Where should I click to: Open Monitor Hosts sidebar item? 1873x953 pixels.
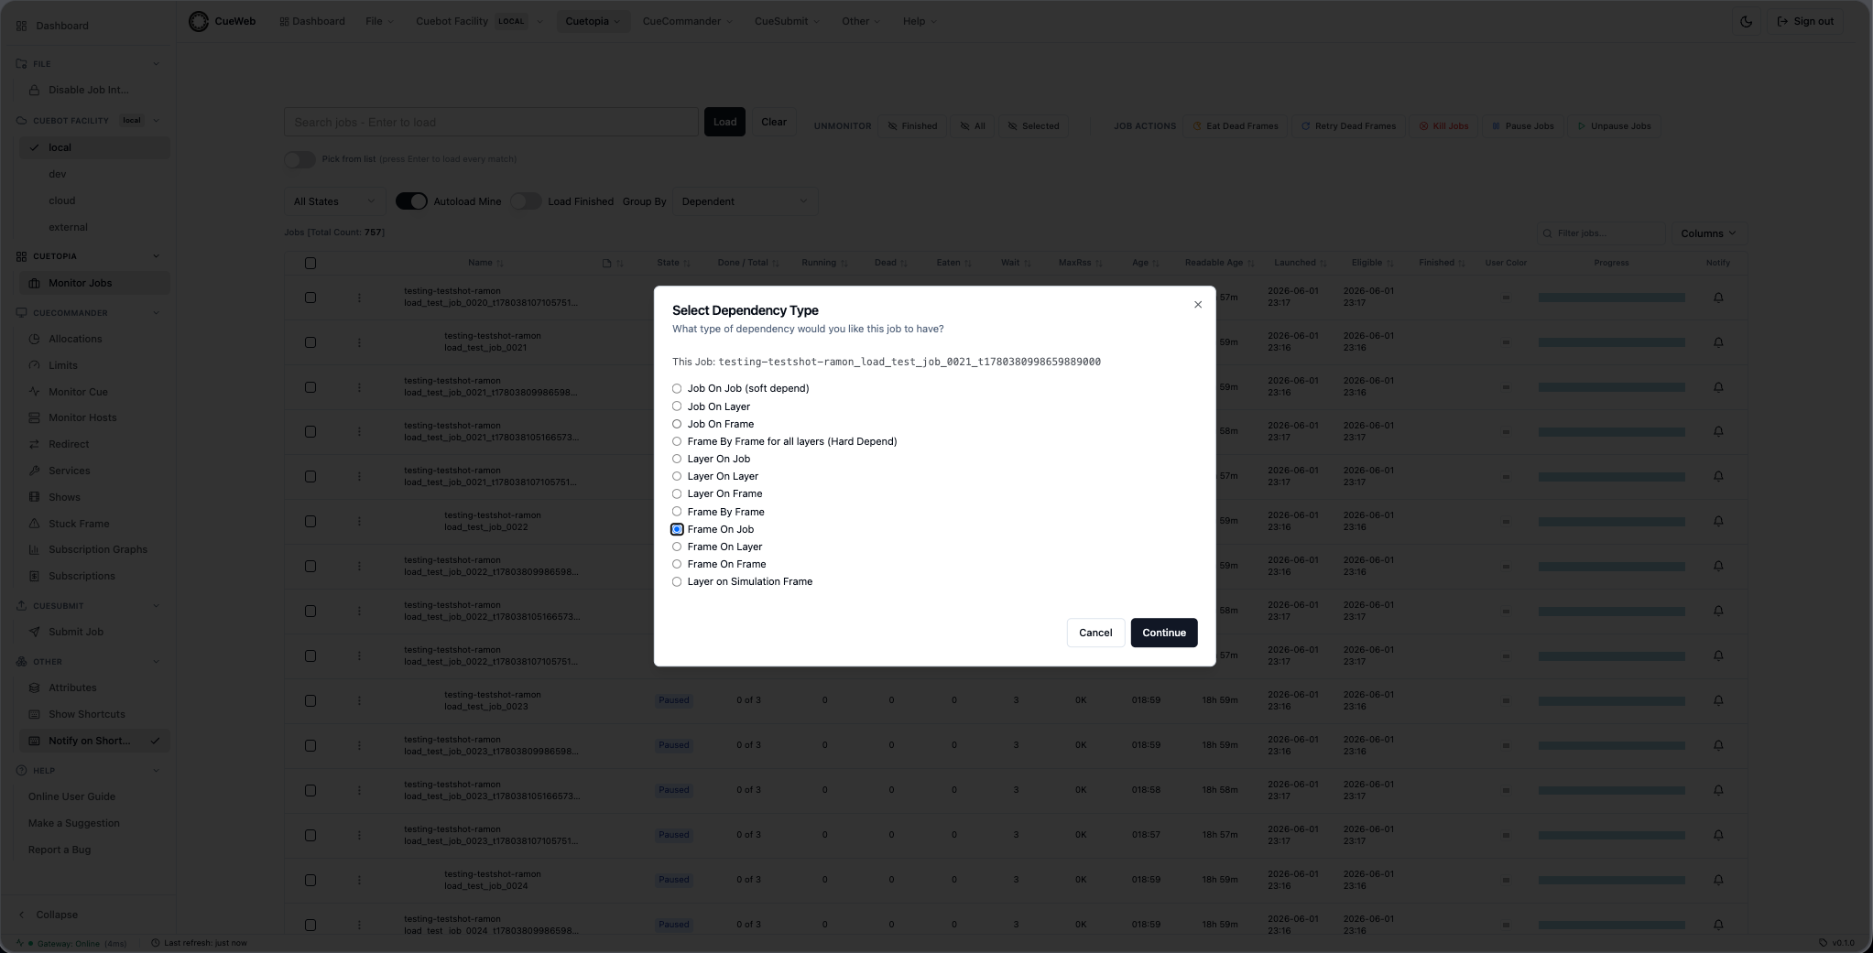(82, 417)
